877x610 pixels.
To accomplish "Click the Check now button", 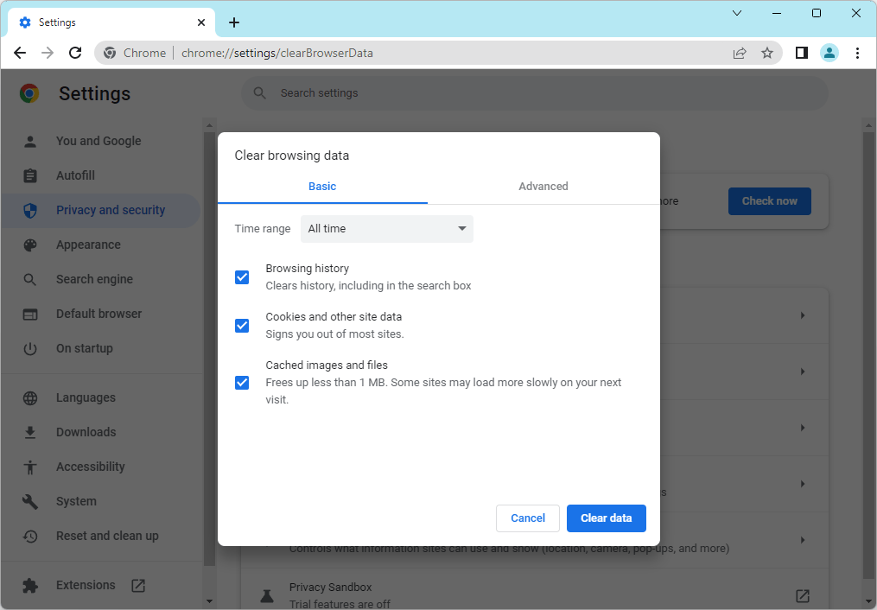I will 769,201.
